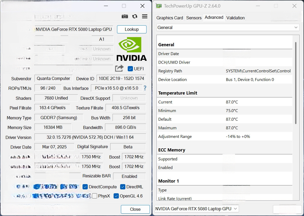Viewport: 304px width, 216px height.
Task: Toggle the UEFI checkbox
Action: point(130,69)
